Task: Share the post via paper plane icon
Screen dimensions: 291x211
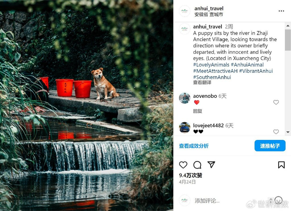Action: point(211,164)
